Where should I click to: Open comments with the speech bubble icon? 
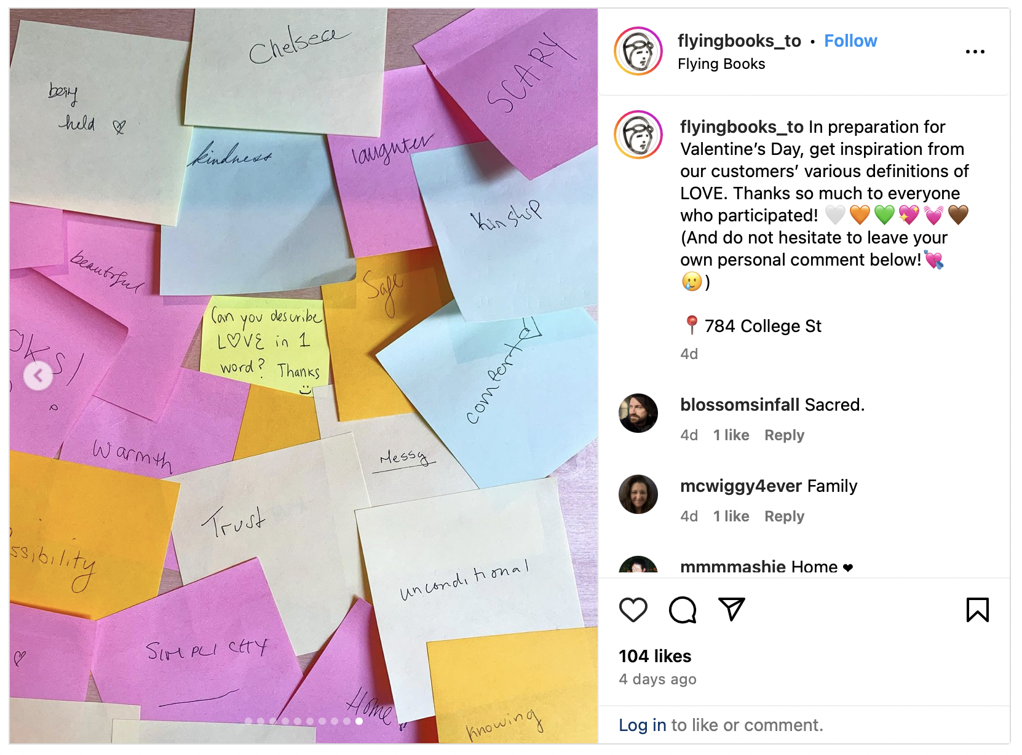[x=683, y=610]
